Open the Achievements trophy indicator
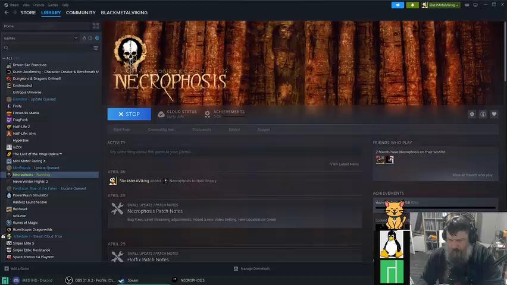Image resolution: width=507 pixels, height=285 pixels. pyautogui.click(x=207, y=114)
